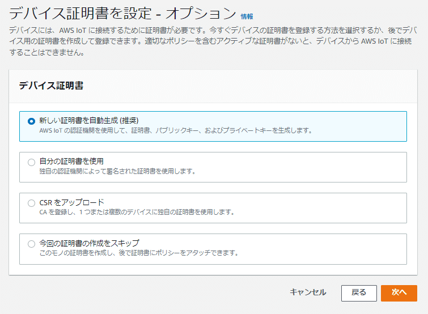
Task: Select the 自分の証明書を使用 radio button
Action: [31, 162]
